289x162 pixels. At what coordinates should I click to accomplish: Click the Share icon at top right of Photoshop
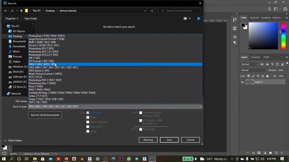pos(285,9)
